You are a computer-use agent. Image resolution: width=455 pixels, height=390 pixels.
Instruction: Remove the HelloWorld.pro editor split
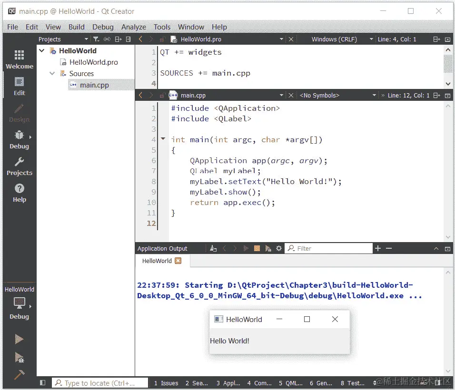coord(448,39)
